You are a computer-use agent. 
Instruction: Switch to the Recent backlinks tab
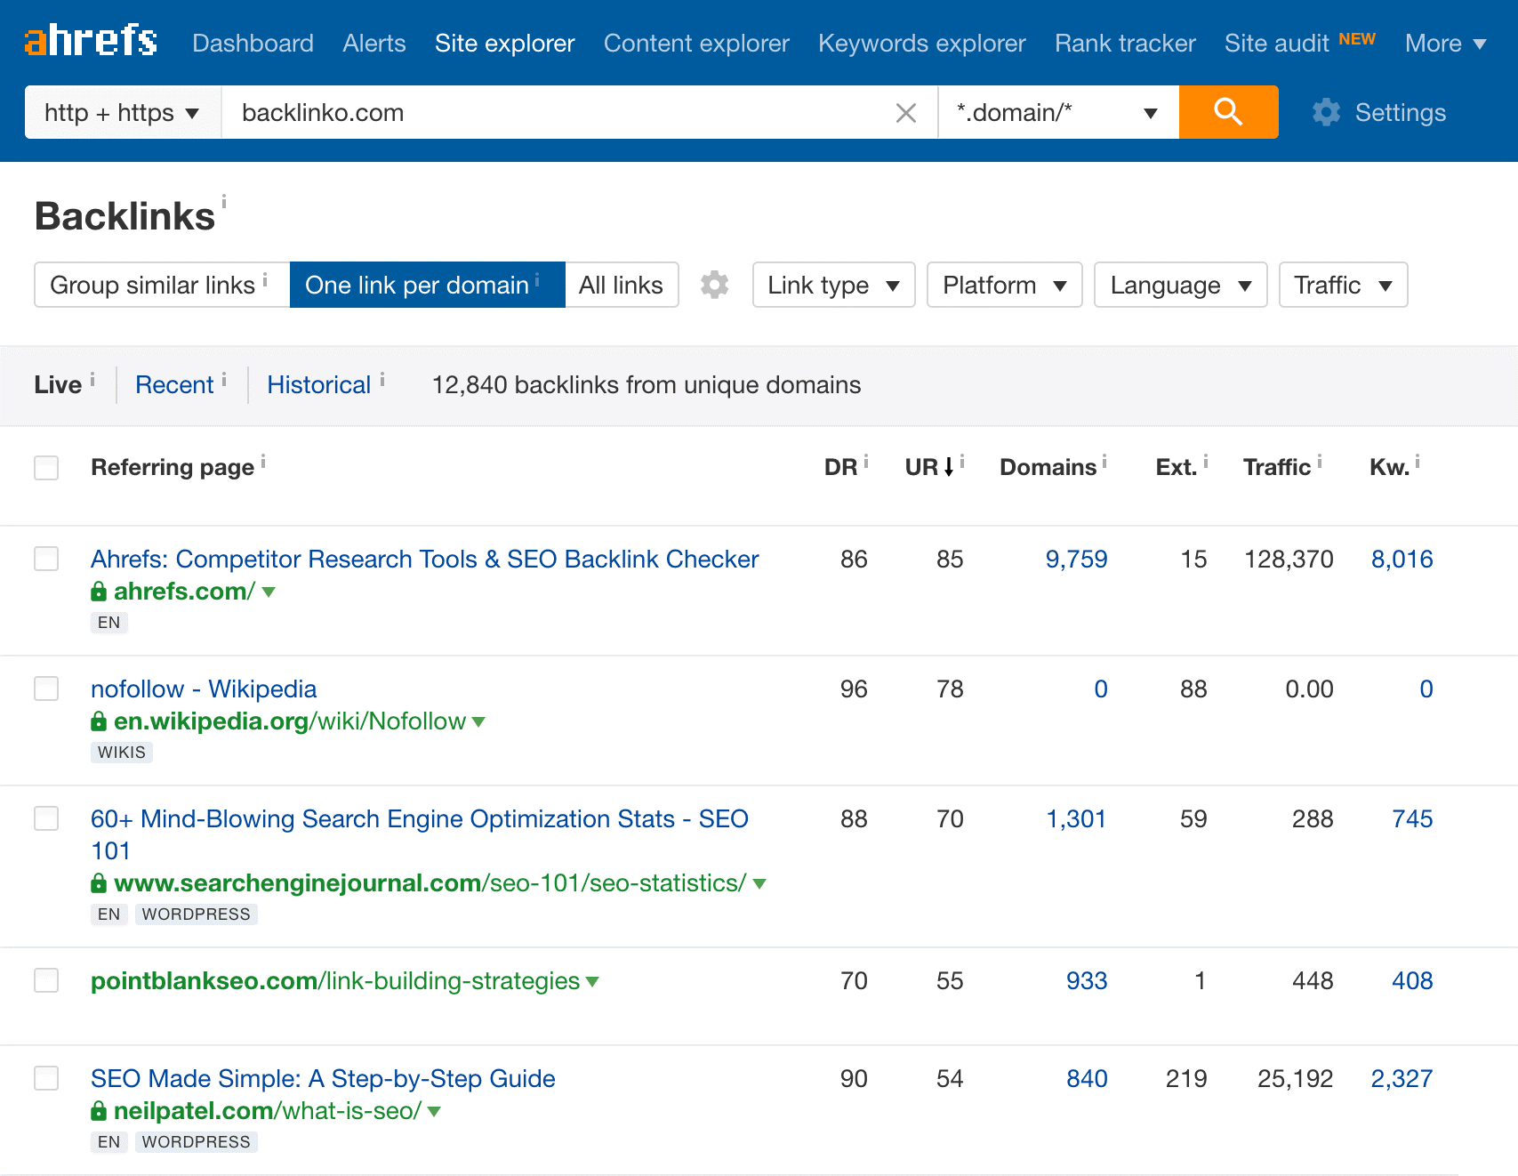tap(174, 385)
